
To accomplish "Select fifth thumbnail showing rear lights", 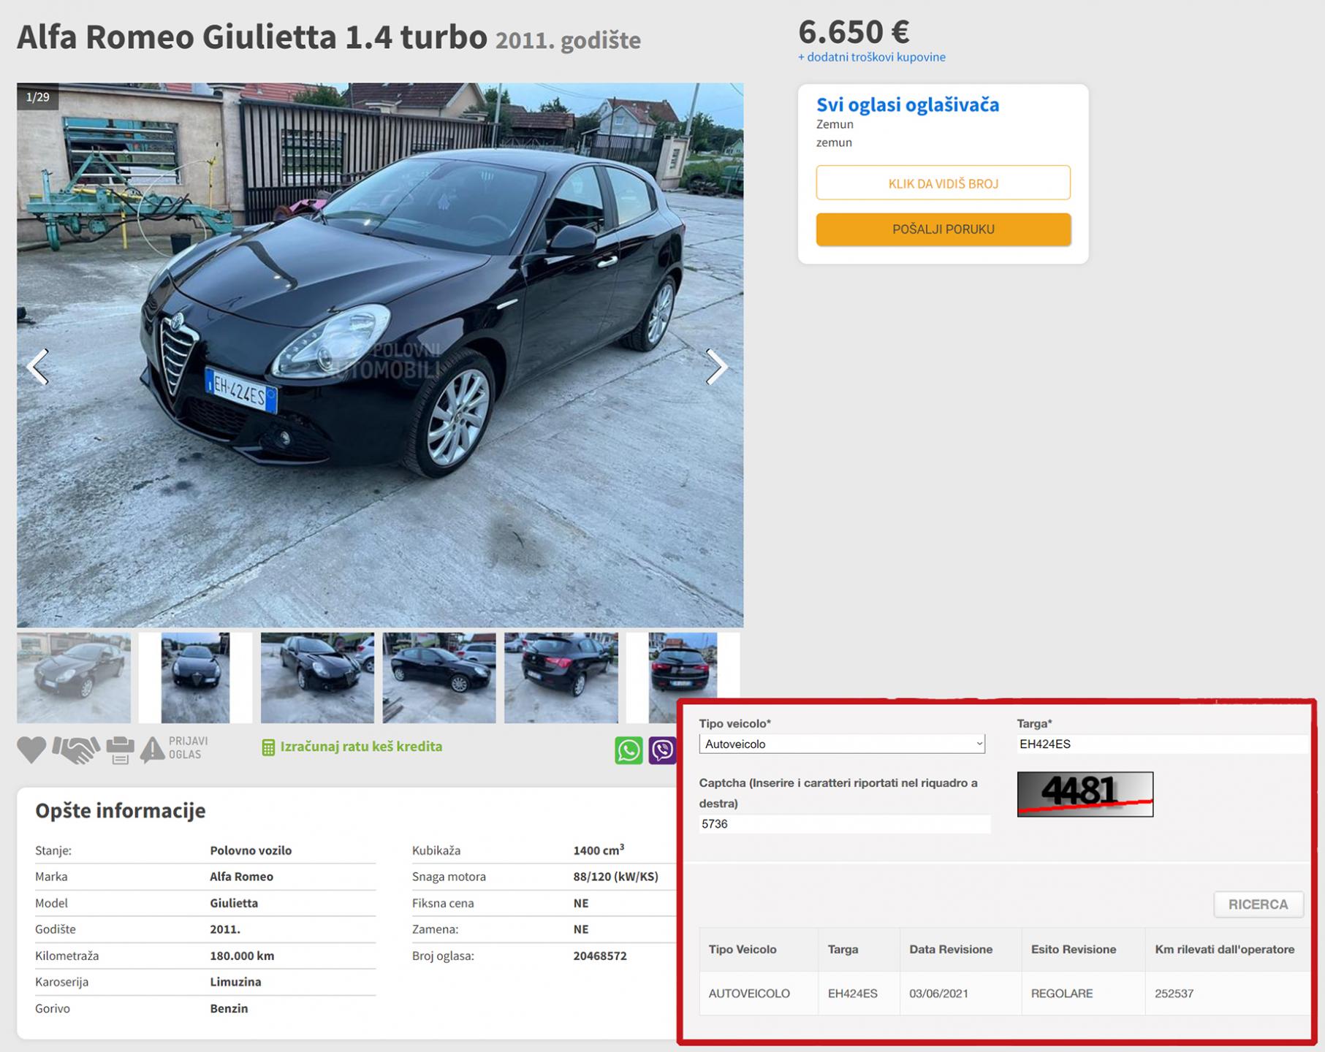I will [x=561, y=678].
